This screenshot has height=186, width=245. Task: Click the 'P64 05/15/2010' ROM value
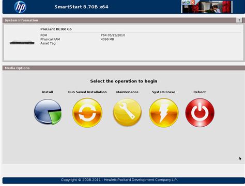(113, 35)
